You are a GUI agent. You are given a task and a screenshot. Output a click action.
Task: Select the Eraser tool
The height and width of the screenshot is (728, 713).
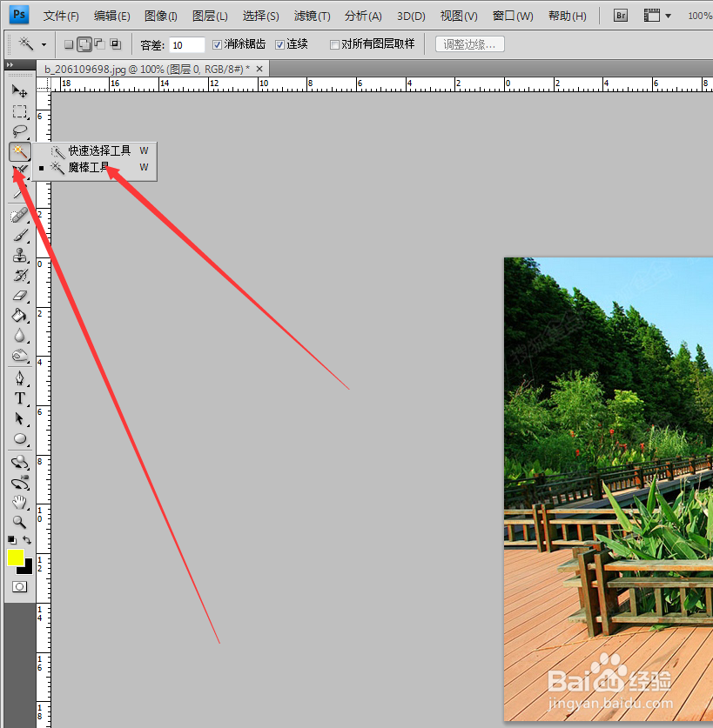pyautogui.click(x=20, y=297)
